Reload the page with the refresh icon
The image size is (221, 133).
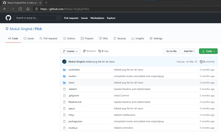click(20, 9)
